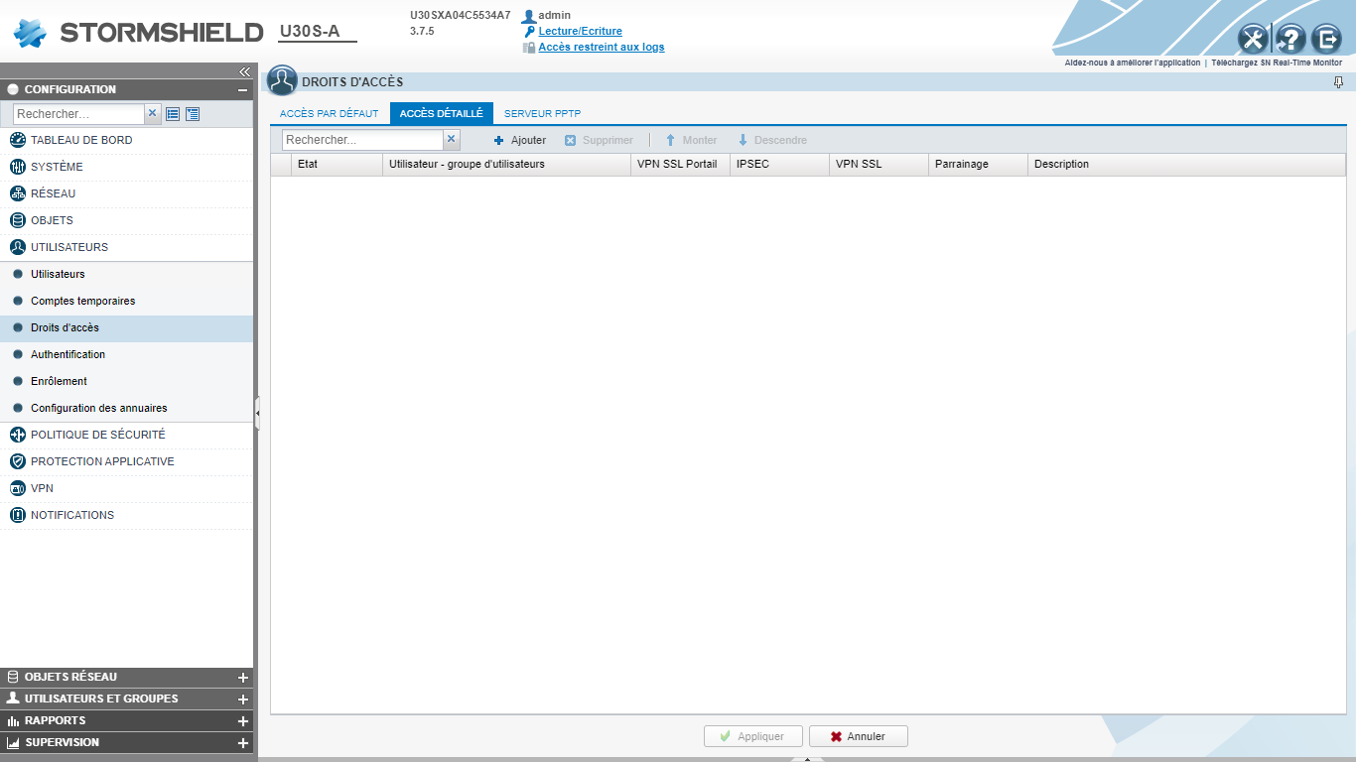
Task: Sort by the IPSEC column header
Action: point(779,164)
